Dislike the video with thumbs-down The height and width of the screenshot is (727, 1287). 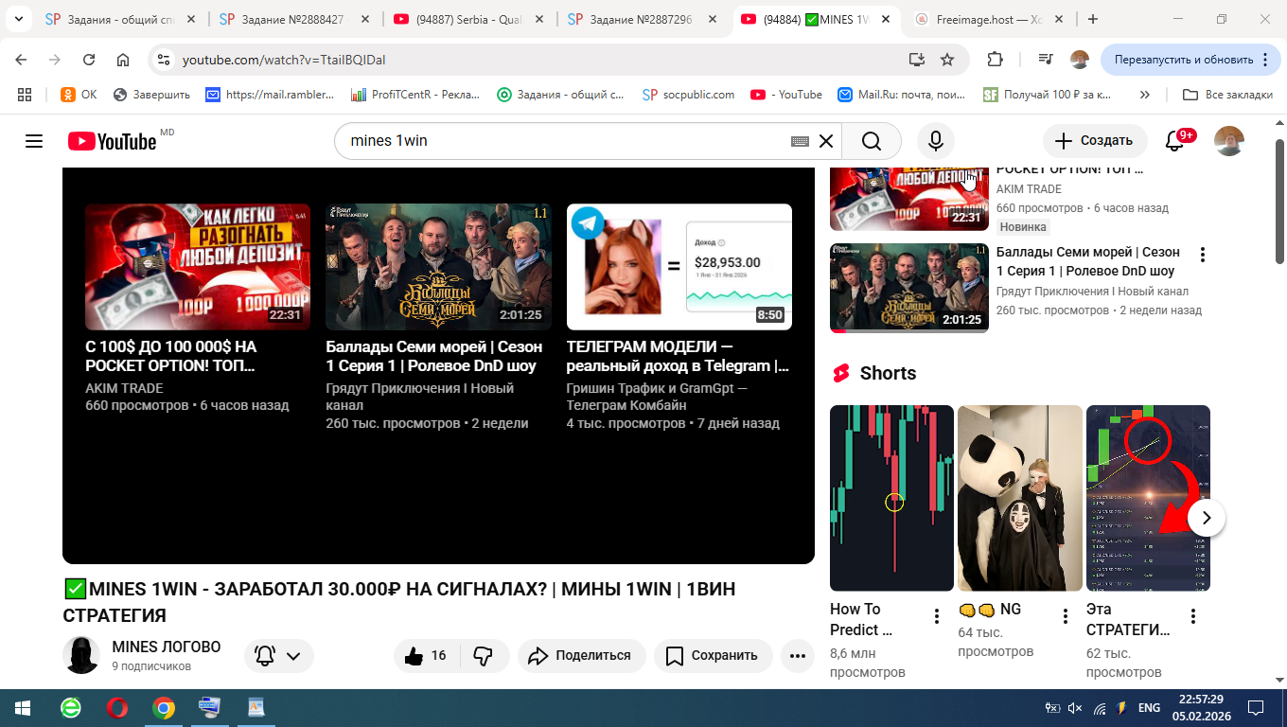[484, 655]
